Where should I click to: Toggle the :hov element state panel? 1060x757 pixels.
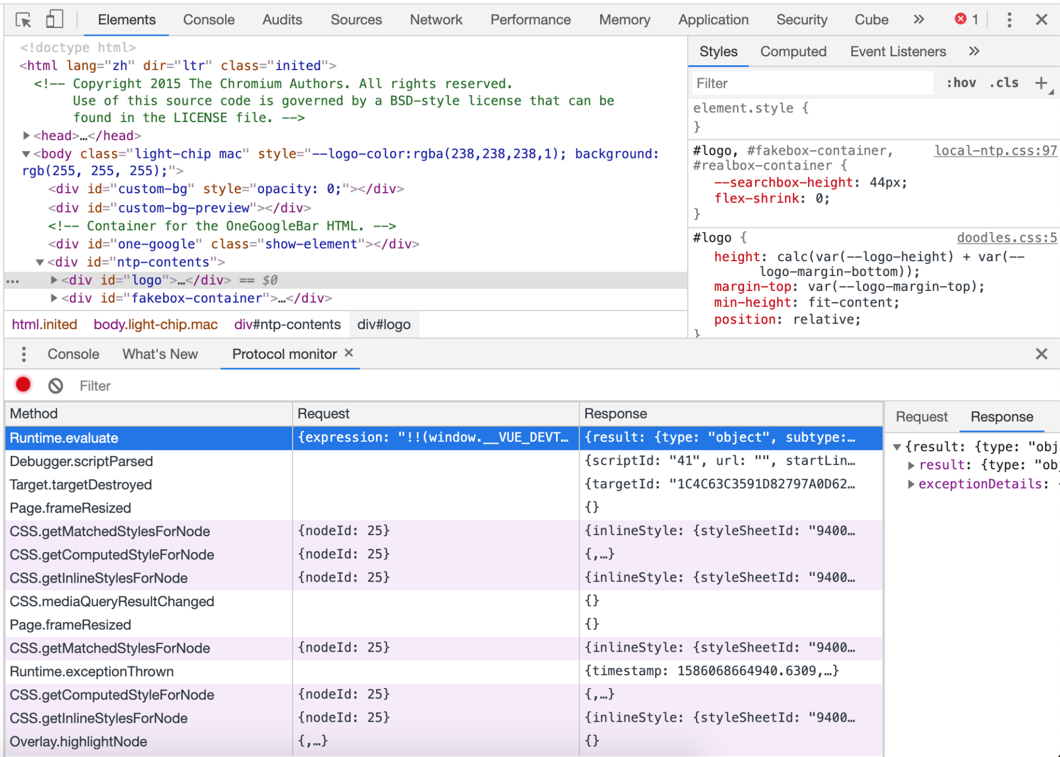tap(961, 83)
